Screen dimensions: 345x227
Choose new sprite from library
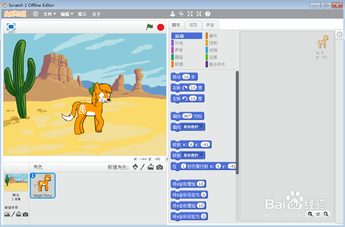pyautogui.click(x=135, y=167)
